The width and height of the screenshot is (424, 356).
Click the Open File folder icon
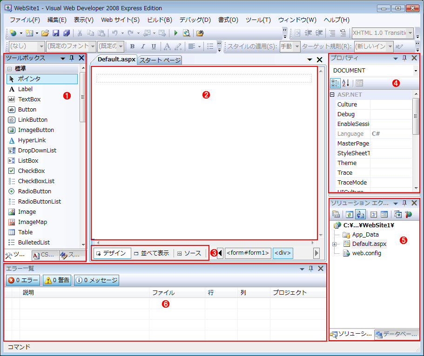point(45,33)
